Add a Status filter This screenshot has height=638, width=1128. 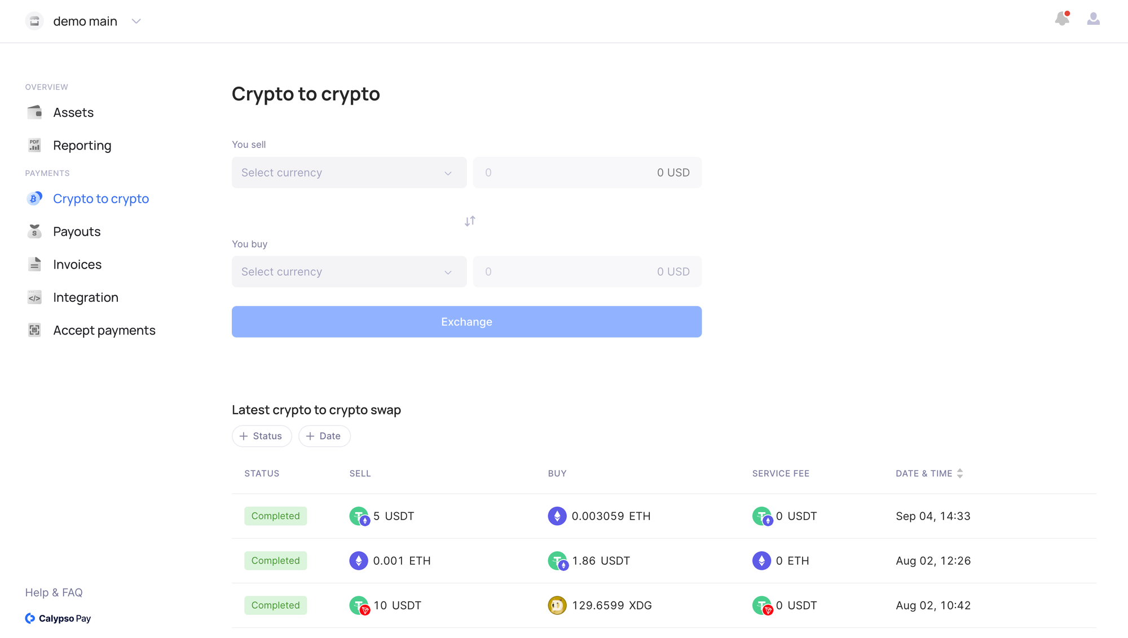tap(262, 436)
